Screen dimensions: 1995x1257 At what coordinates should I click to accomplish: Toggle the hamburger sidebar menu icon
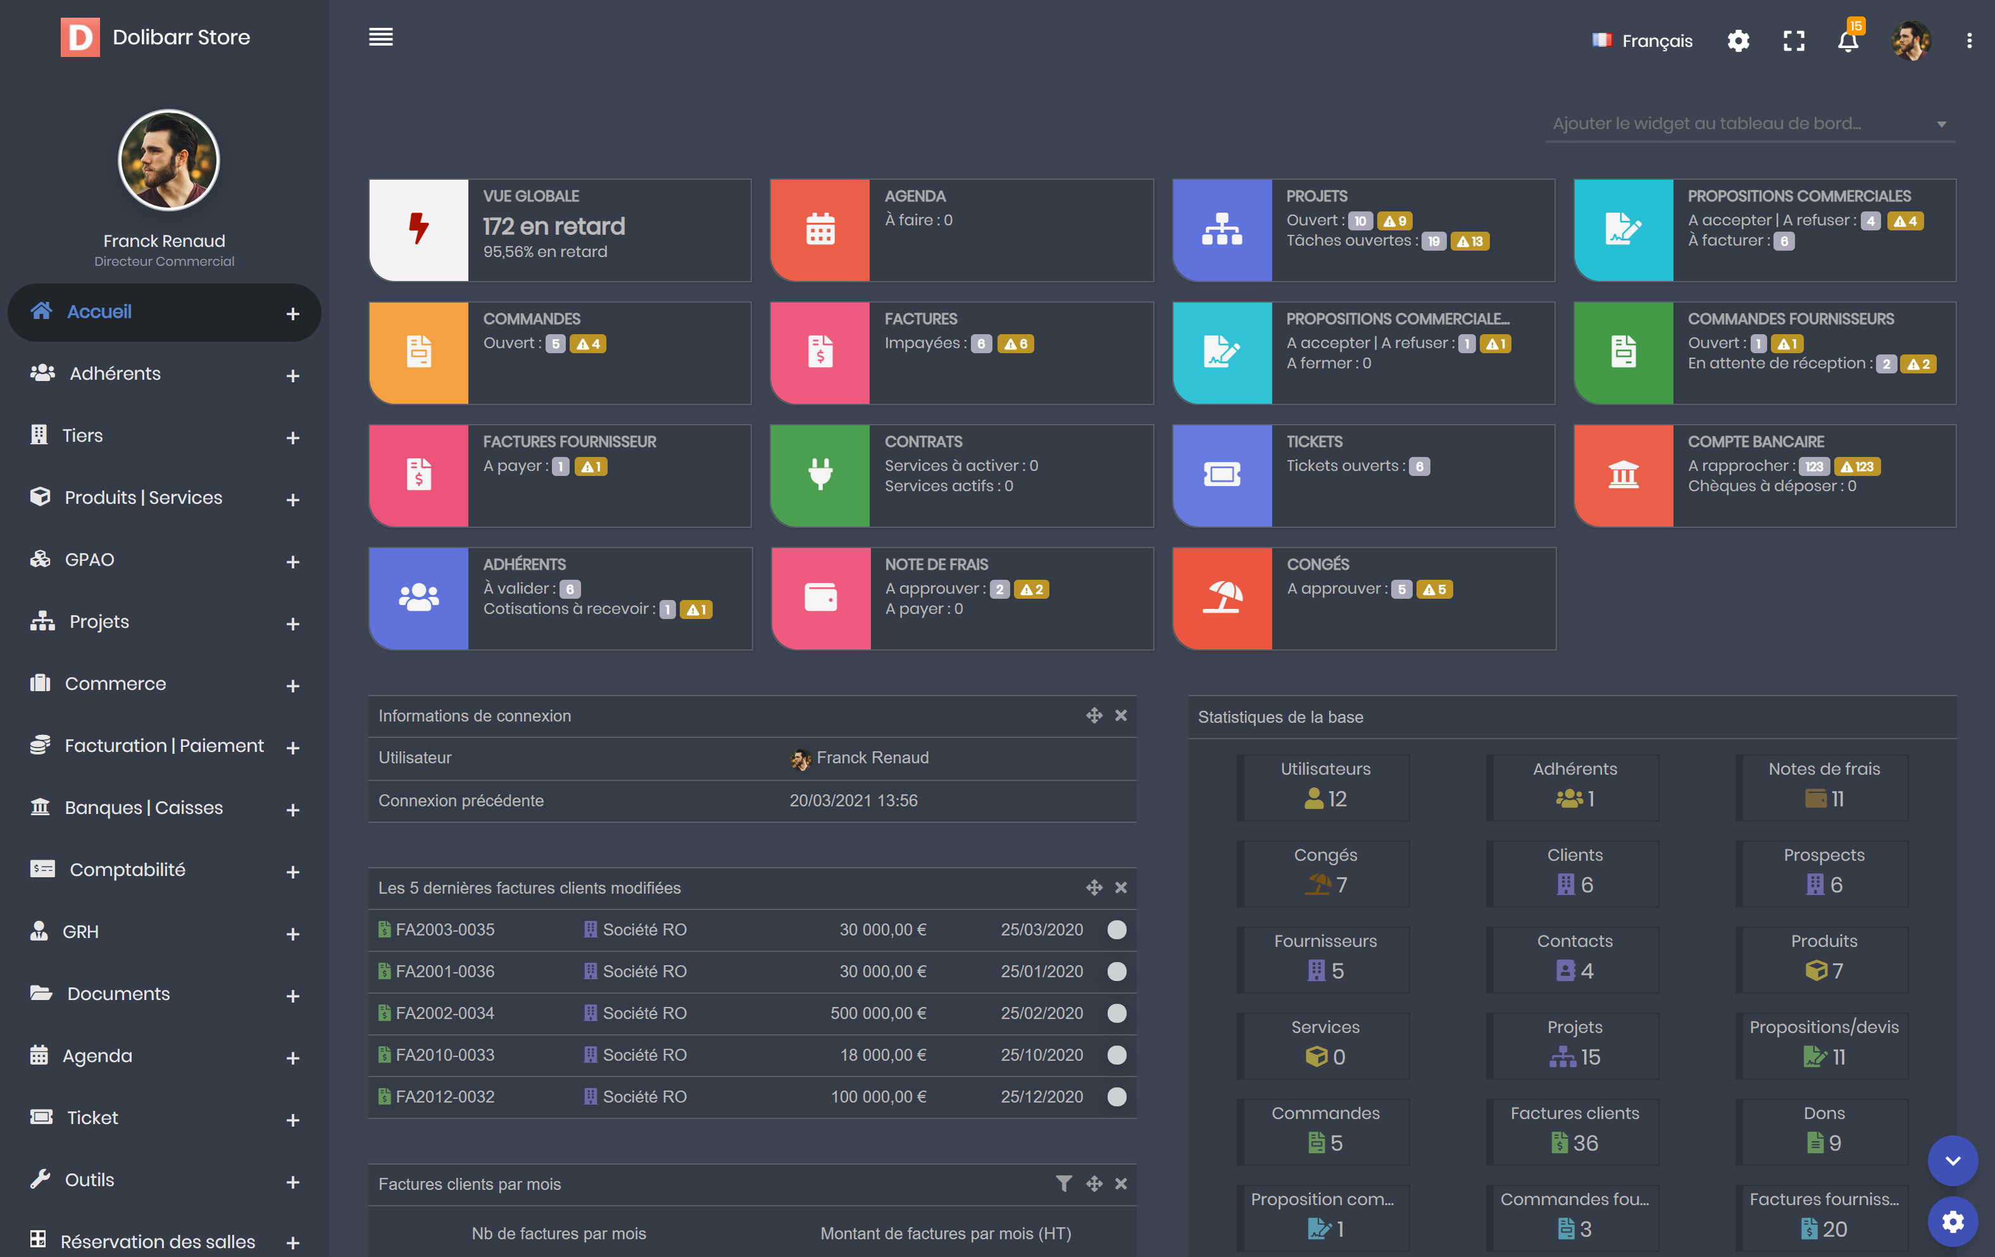[380, 37]
